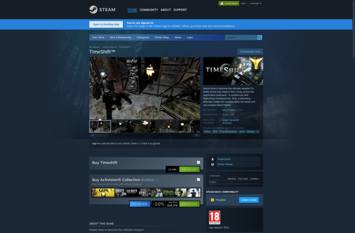Click the FPS tag
Screen dimensions: 355x233
click(x=215, y=131)
